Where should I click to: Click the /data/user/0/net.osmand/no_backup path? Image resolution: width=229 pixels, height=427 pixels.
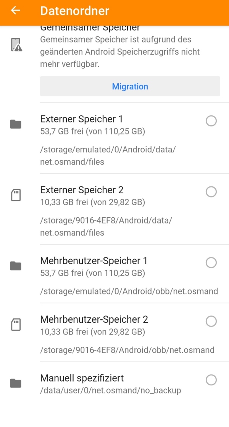click(x=110, y=390)
